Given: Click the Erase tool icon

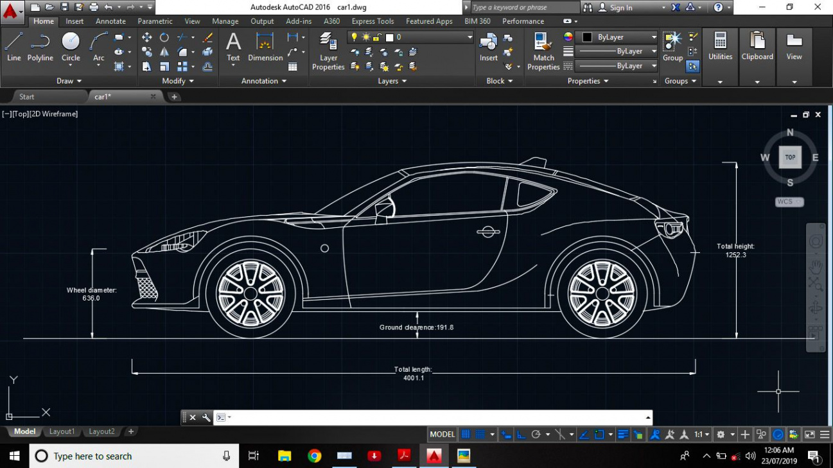Looking at the screenshot, I should (207, 38).
